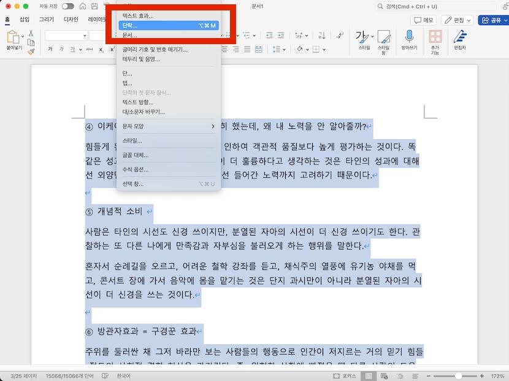
Task: Click the align right icon
Action: click(236, 49)
